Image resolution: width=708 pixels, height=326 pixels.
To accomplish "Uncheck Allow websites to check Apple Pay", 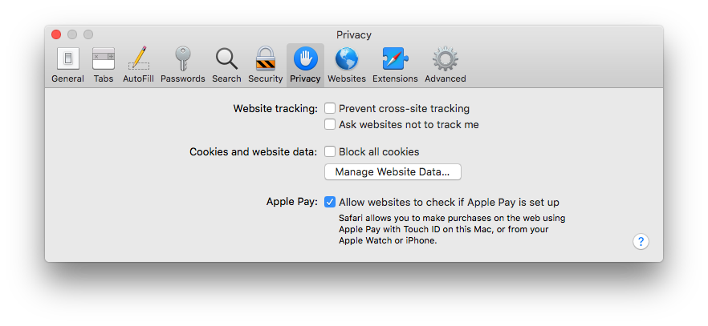I will [330, 202].
